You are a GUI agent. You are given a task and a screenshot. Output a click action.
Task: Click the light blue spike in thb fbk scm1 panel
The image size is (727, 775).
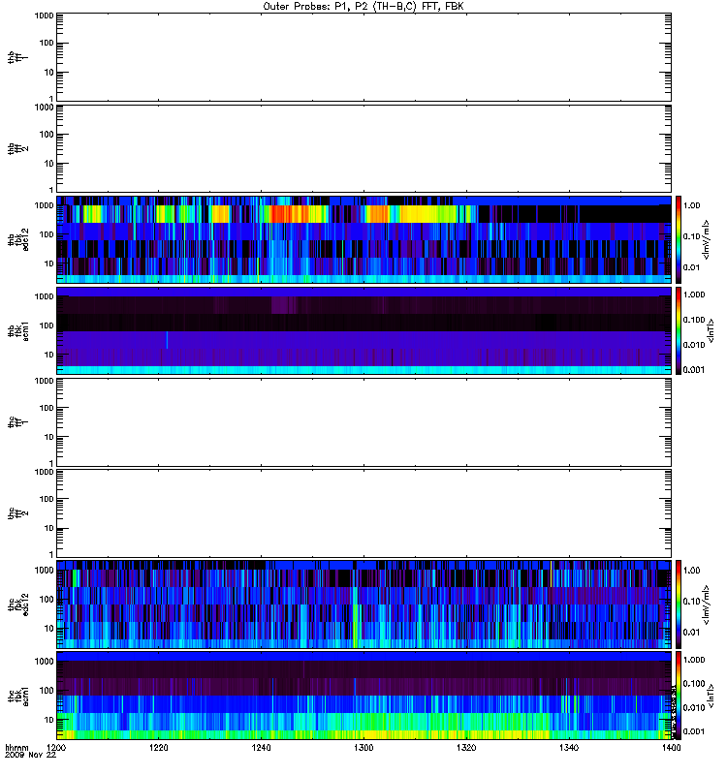[167, 340]
